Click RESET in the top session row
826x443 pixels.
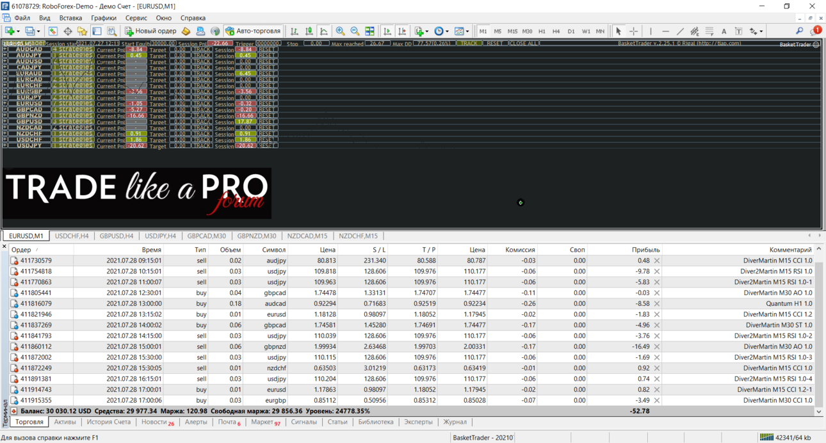coord(494,44)
